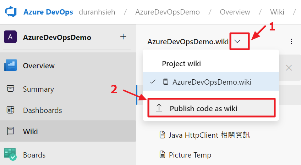Click the X close icon at right
301x165 pixels.
[x=289, y=68]
